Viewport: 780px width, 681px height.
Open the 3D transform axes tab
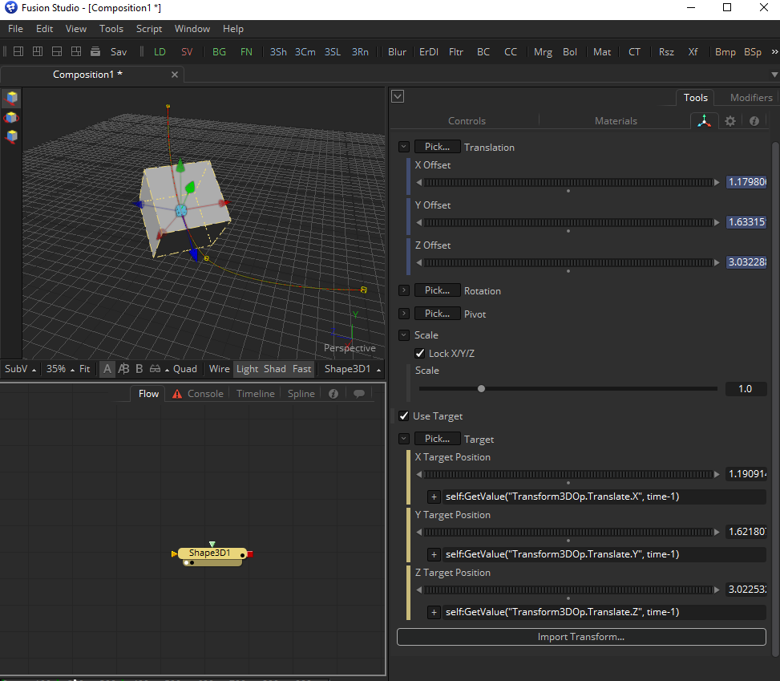coord(704,121)
